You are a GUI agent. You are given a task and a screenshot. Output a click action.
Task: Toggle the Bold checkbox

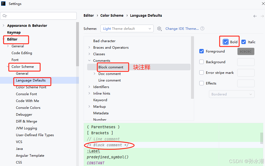pyautogui.click(x=226, y=42)
